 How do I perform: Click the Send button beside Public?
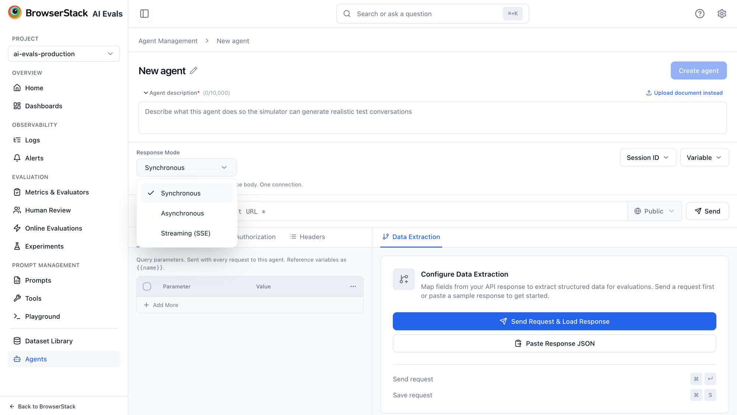(x=707, y=211)
